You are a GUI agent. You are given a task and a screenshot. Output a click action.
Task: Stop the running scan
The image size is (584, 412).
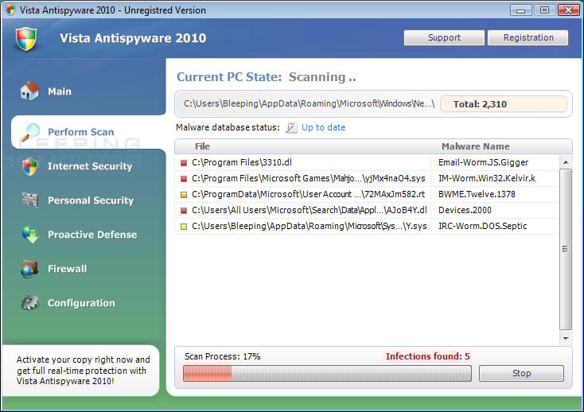pyautogui.click(x=521, y=373)
